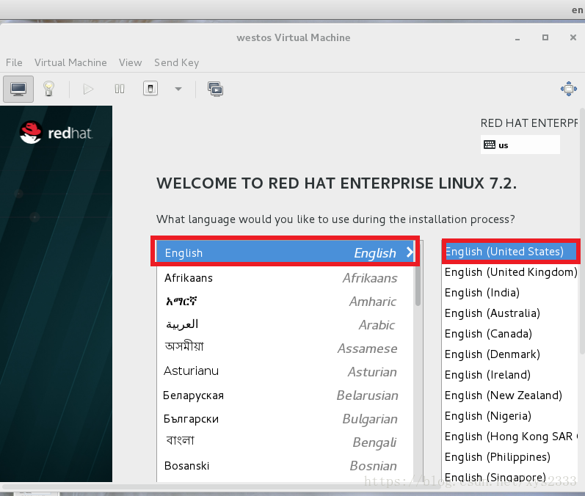The width and height of the screenshot is (585, 496).
Task: Choose English (United Kingdom) locale
Action: point(510,272)
